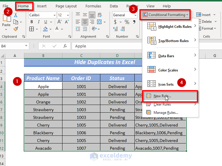Expand the Paste options arrow
The height and width of the screenshot is (166, 222).
point(6,29)
